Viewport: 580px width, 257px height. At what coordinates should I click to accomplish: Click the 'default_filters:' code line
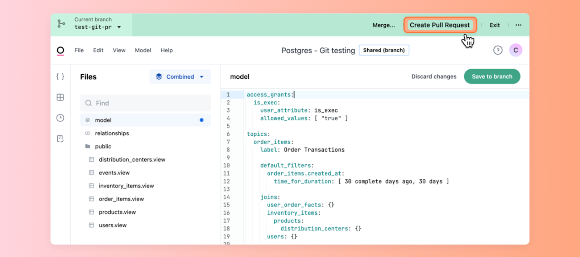coord(287,165)
